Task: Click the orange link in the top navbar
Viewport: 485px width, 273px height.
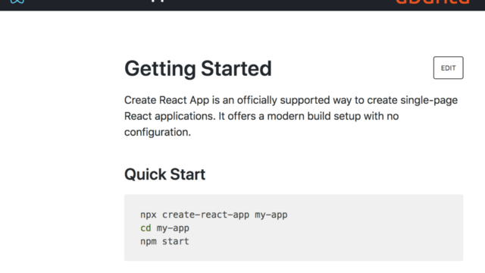Action: click(433, 2)
